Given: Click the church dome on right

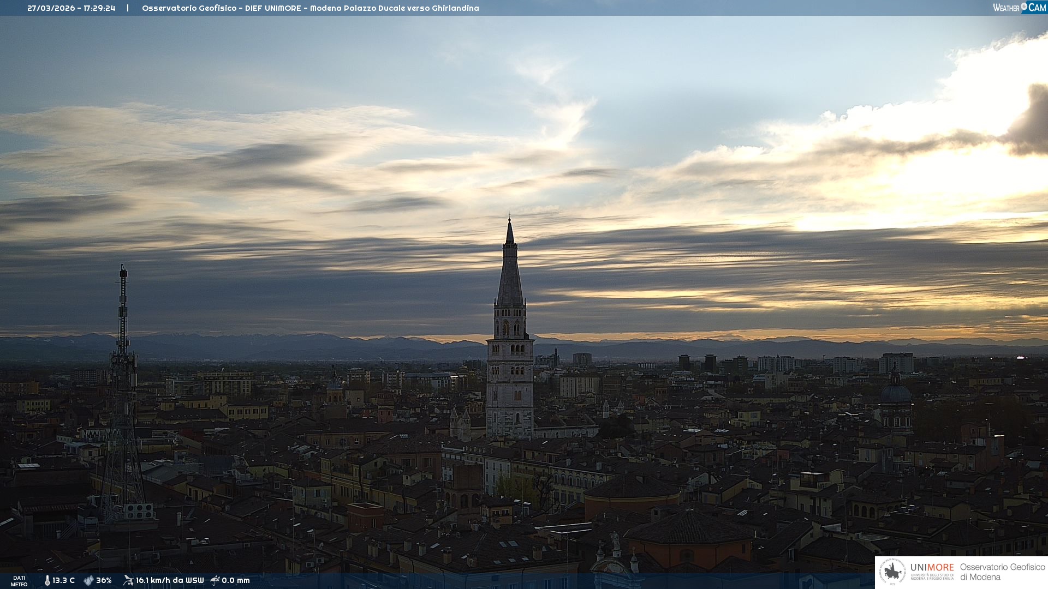Looking at the screenshot, I should [x=895, y=394].
